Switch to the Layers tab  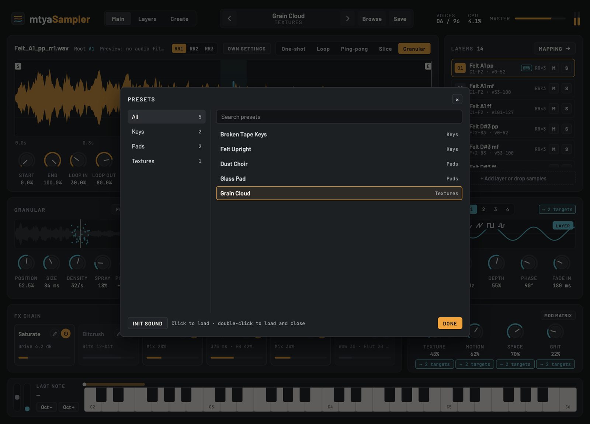(x=147, y=19)
